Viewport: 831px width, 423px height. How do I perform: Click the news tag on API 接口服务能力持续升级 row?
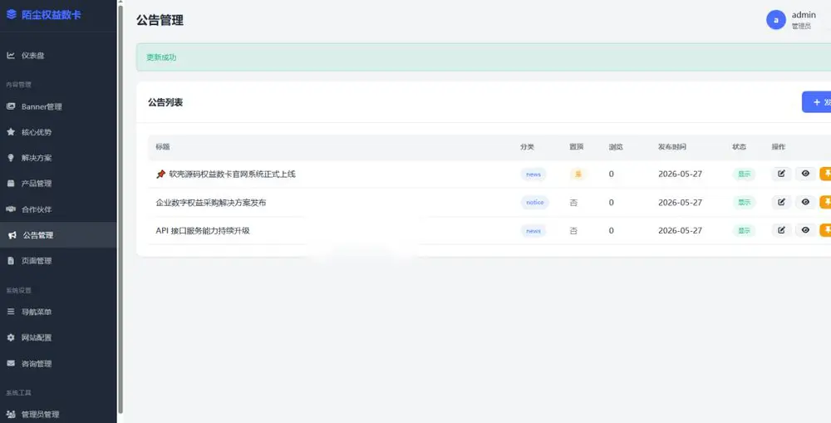(534, 230)
